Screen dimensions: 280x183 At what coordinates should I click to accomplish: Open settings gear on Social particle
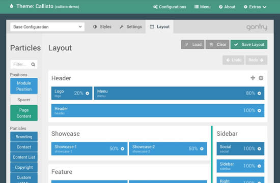[x=259, y=148]
